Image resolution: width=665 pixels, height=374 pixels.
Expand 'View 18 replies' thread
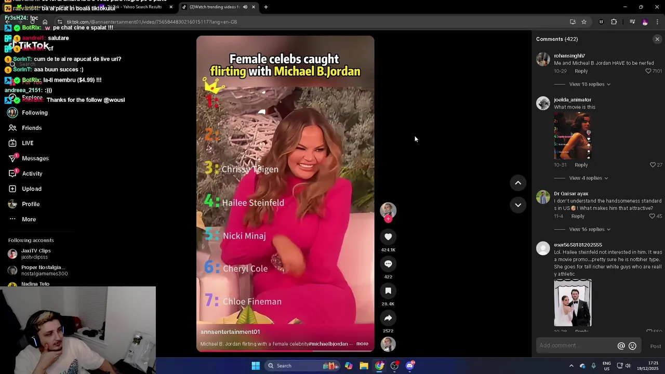(590, 84)
